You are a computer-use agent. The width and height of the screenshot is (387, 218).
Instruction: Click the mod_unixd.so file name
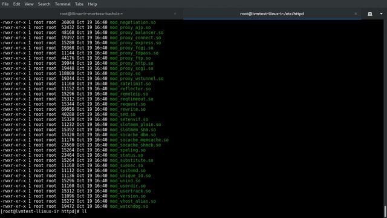[125, 180]
